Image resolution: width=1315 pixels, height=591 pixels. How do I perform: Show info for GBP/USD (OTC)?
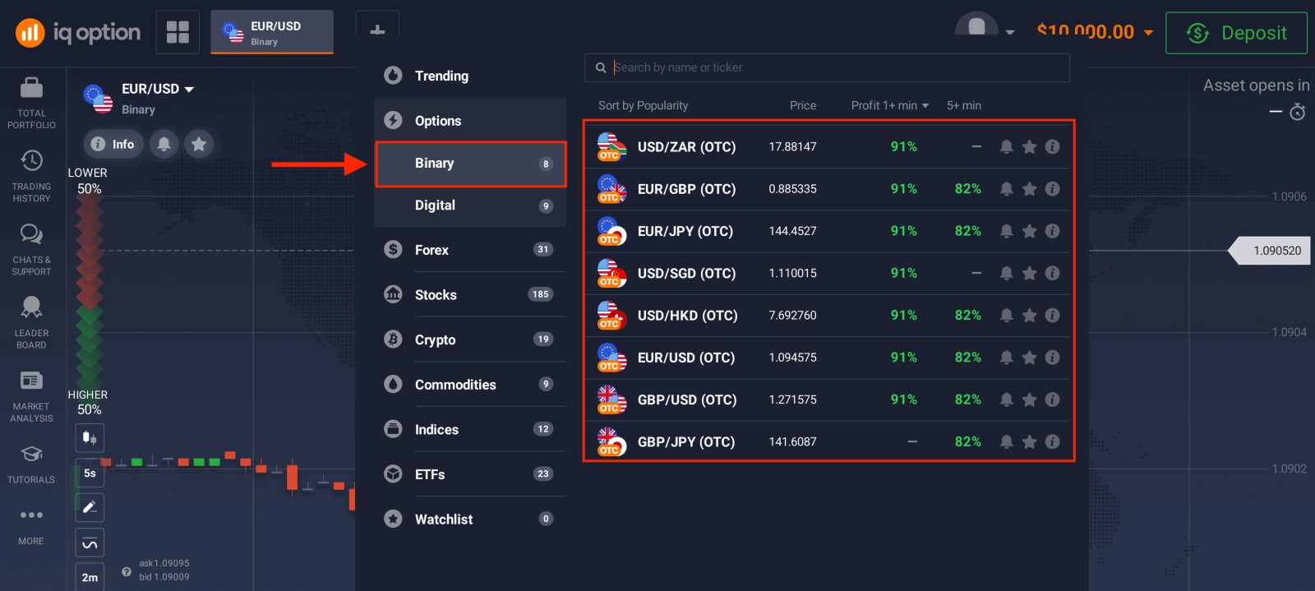point(1052,399)
